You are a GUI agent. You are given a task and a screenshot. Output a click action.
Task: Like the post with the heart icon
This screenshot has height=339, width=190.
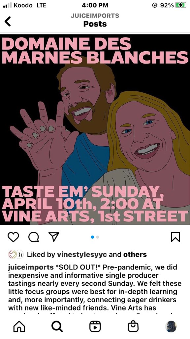(x=13, y=237)
